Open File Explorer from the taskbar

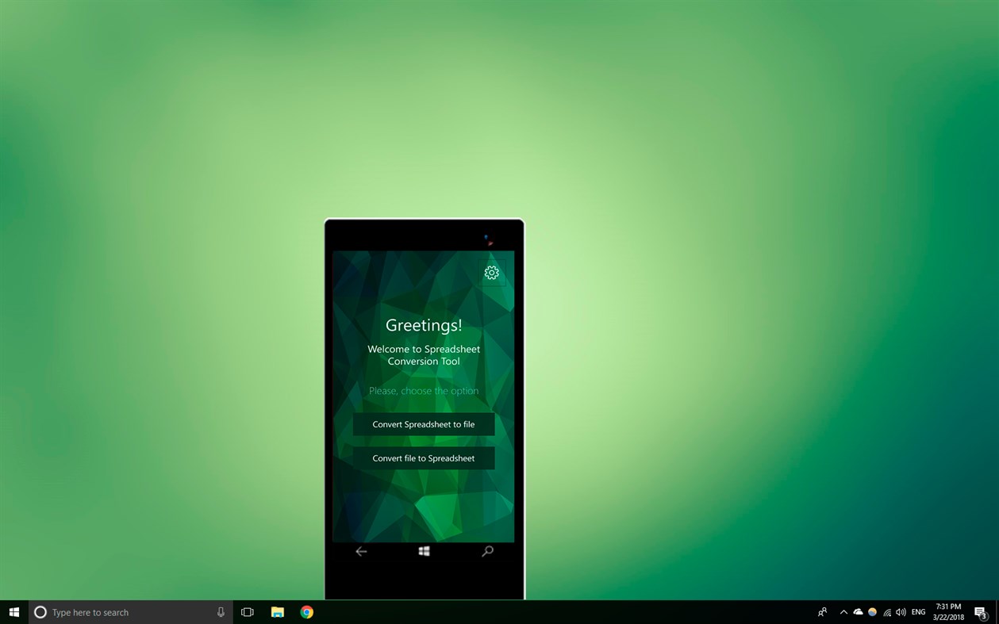277,611
